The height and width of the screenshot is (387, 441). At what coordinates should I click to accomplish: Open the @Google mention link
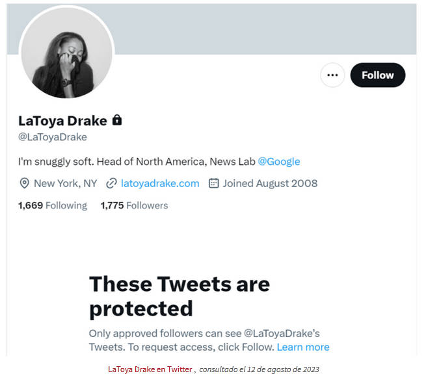279,161
